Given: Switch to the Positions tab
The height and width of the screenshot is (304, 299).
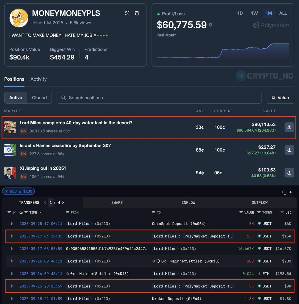Looking at the screenshot, I should coord(14,79).
